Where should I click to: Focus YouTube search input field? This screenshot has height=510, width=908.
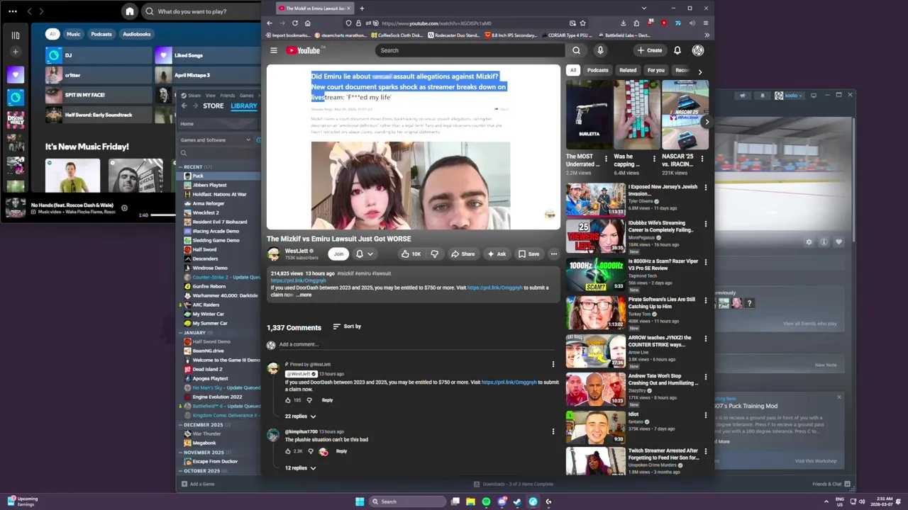[x=470, y=50]
